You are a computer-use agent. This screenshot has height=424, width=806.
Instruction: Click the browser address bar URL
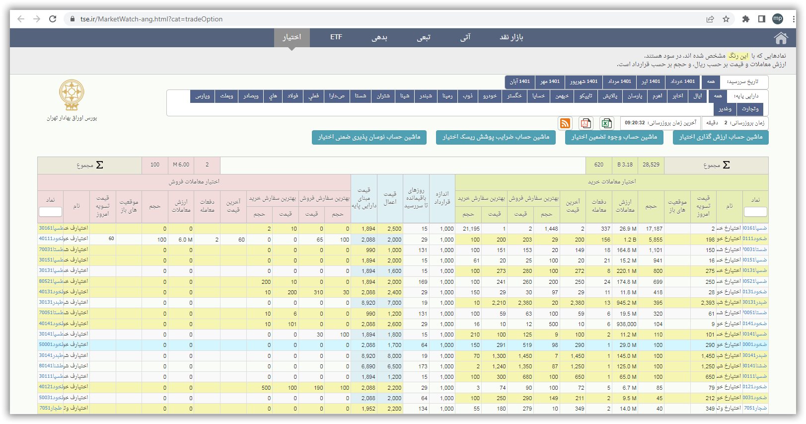(x=151, y=19)
